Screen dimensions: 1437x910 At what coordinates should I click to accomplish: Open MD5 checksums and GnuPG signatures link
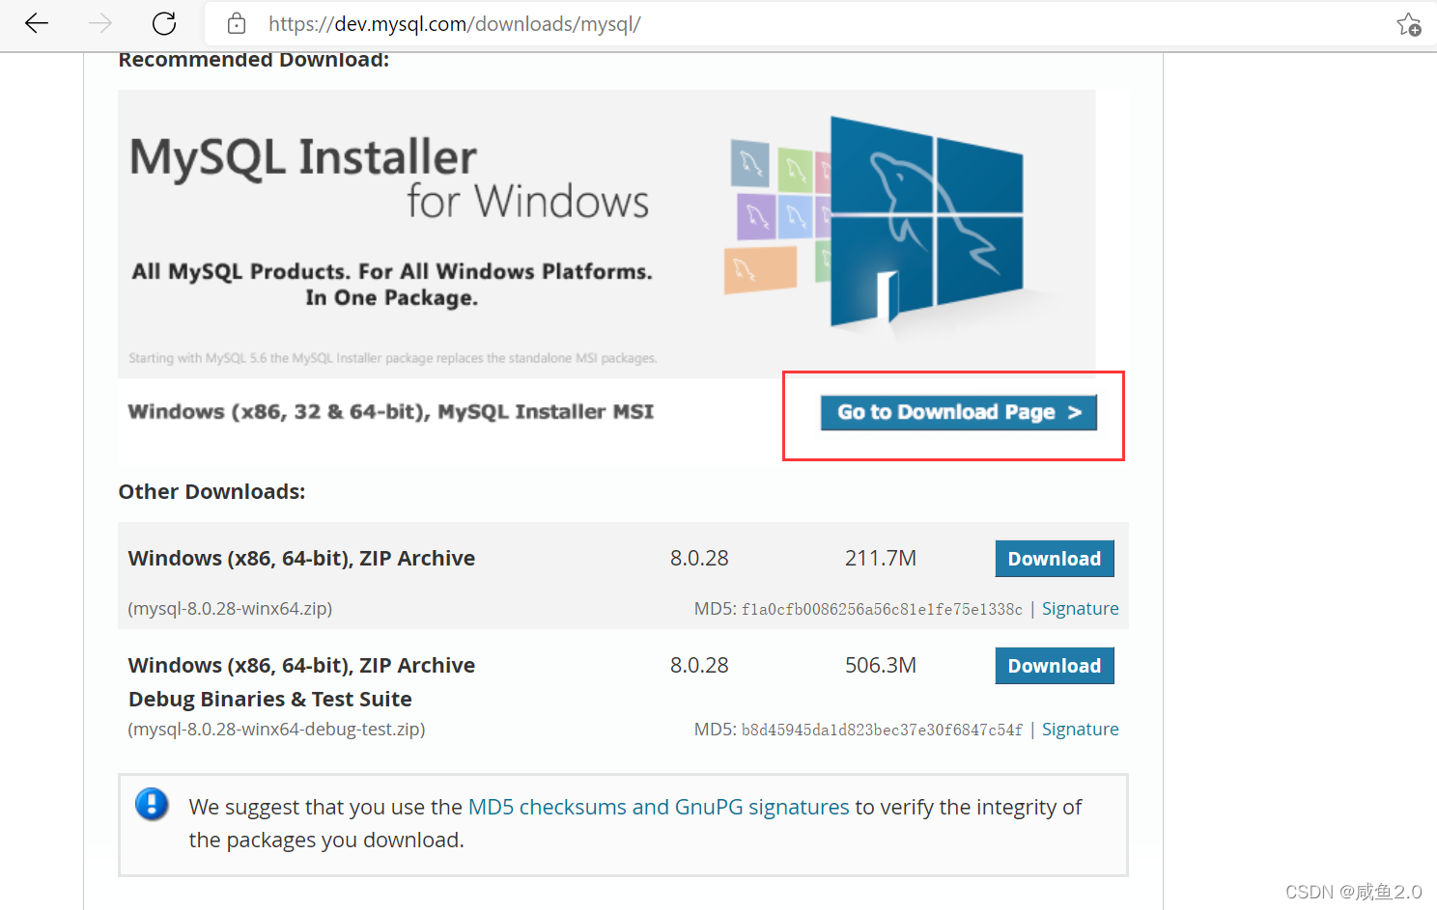659,807
